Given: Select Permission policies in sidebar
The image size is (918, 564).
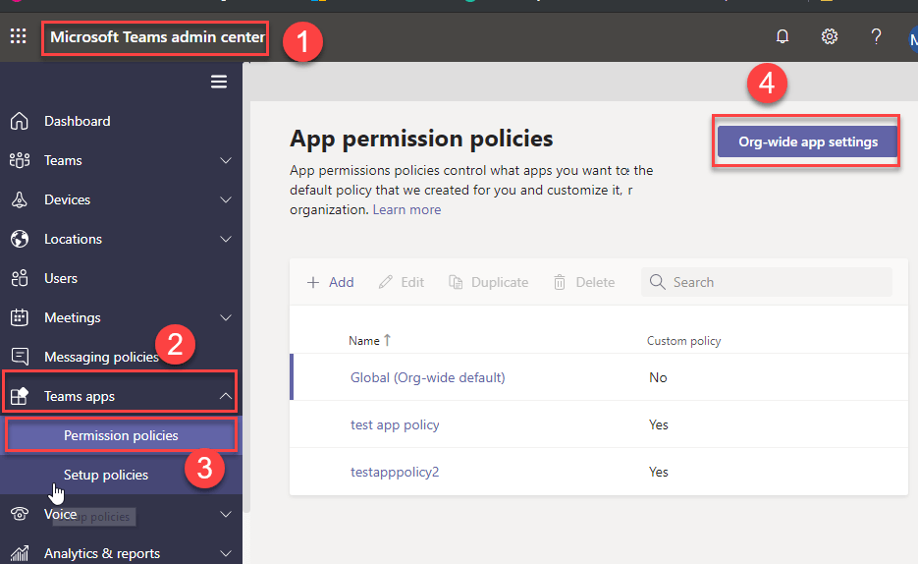Looking at the screenshot, I should tap(121, 435).
